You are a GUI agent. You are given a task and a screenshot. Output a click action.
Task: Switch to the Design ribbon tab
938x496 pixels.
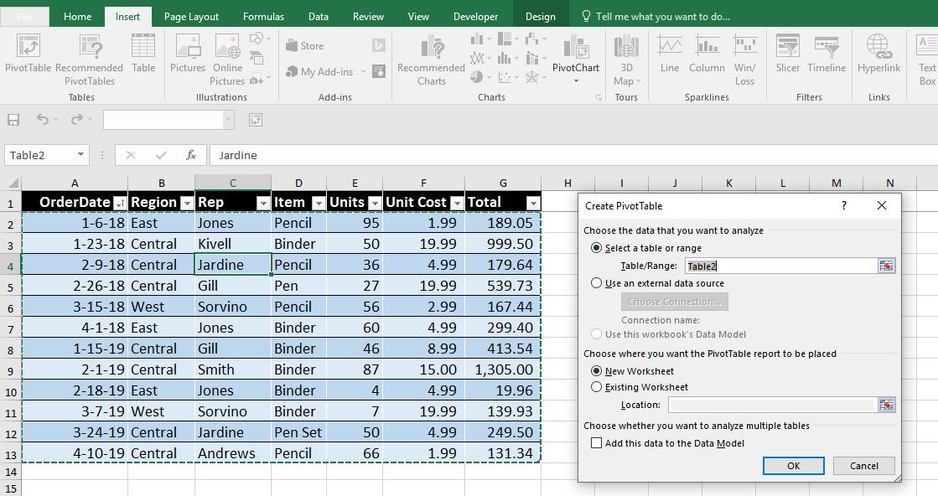tap(541, 14)
